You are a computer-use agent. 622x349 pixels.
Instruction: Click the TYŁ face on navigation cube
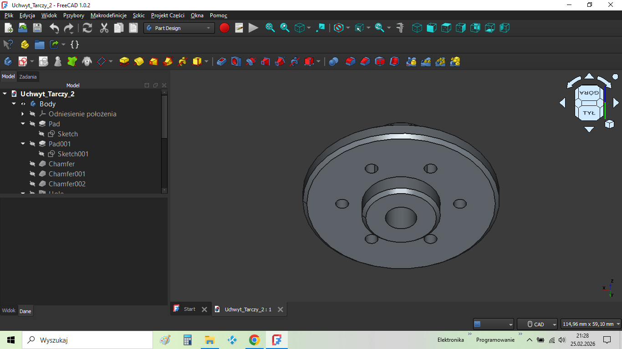coord(589,113)
